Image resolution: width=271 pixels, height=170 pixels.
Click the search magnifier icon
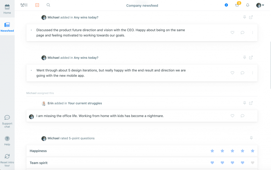[x=48, y=5]
